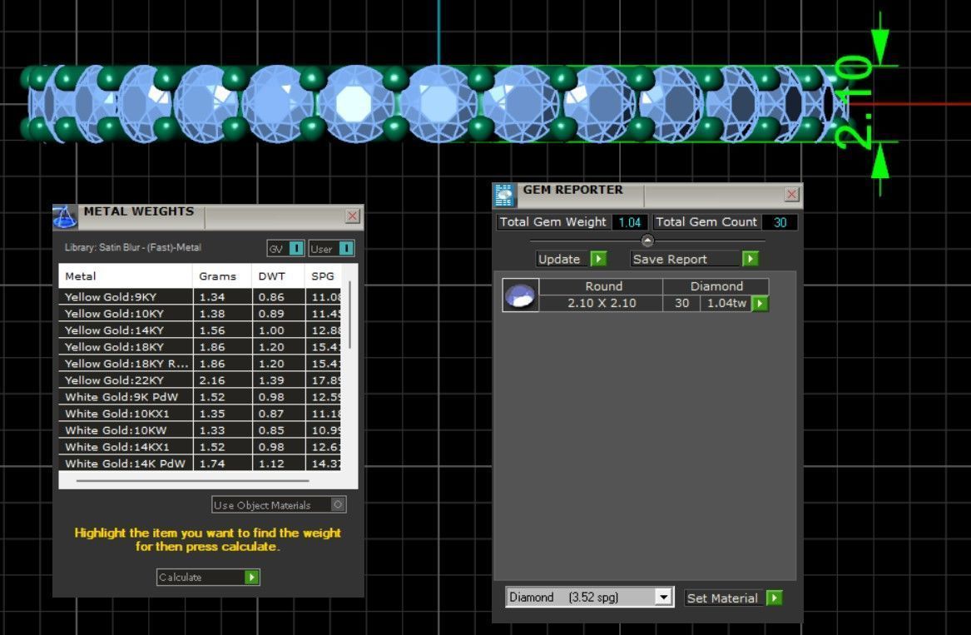The height and width of the screenshot is (635, 971).
Task: Click the Diamond header cell in report
Action: click(x=716, y=286)
